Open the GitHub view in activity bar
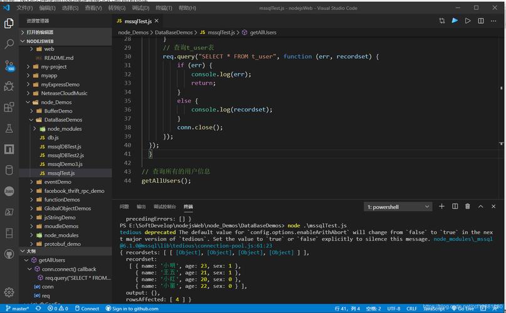506x313 pixels. coord(9,254)
